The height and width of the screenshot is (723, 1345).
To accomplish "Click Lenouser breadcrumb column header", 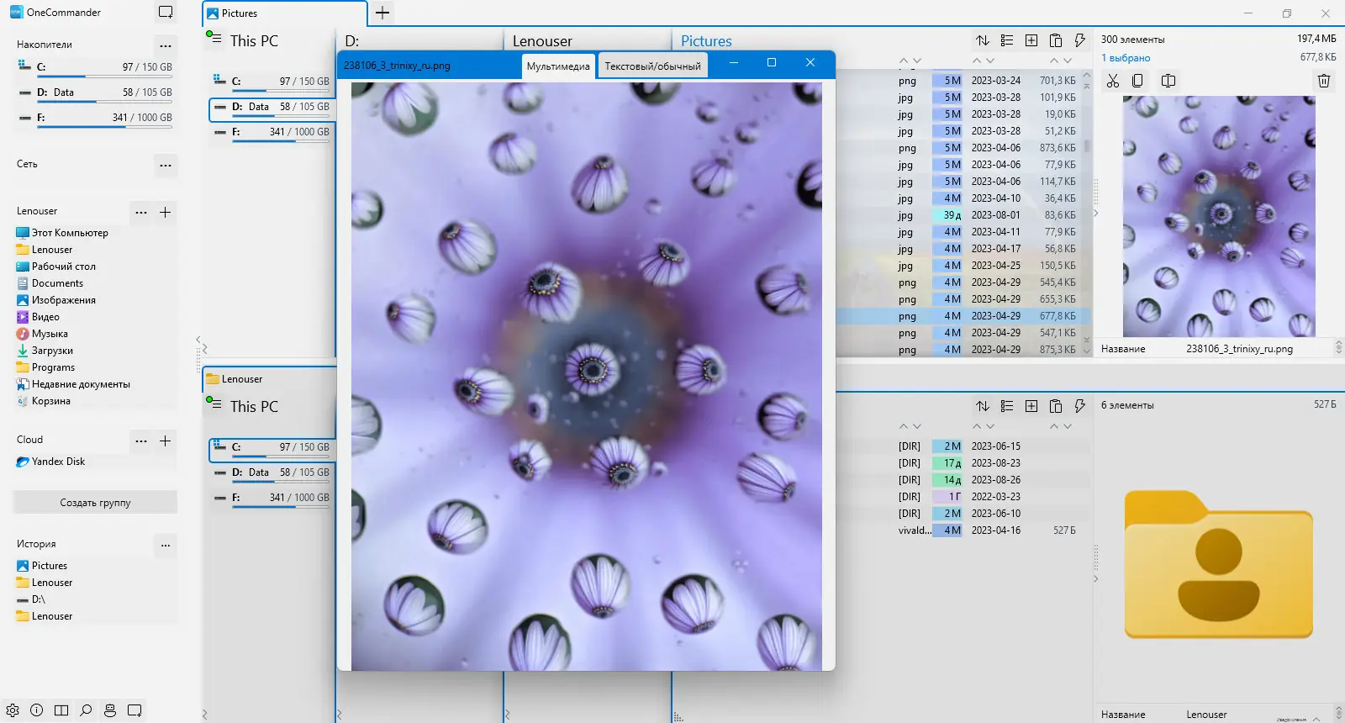I will tap(542, 41).
